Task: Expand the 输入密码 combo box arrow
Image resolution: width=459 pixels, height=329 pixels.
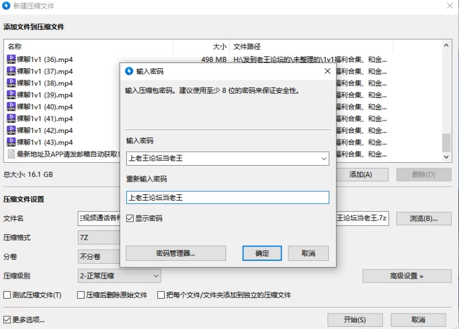Action: [x=324, y=159]
